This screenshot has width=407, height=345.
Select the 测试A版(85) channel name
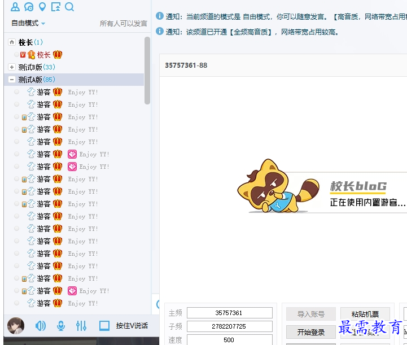point(37,80)
